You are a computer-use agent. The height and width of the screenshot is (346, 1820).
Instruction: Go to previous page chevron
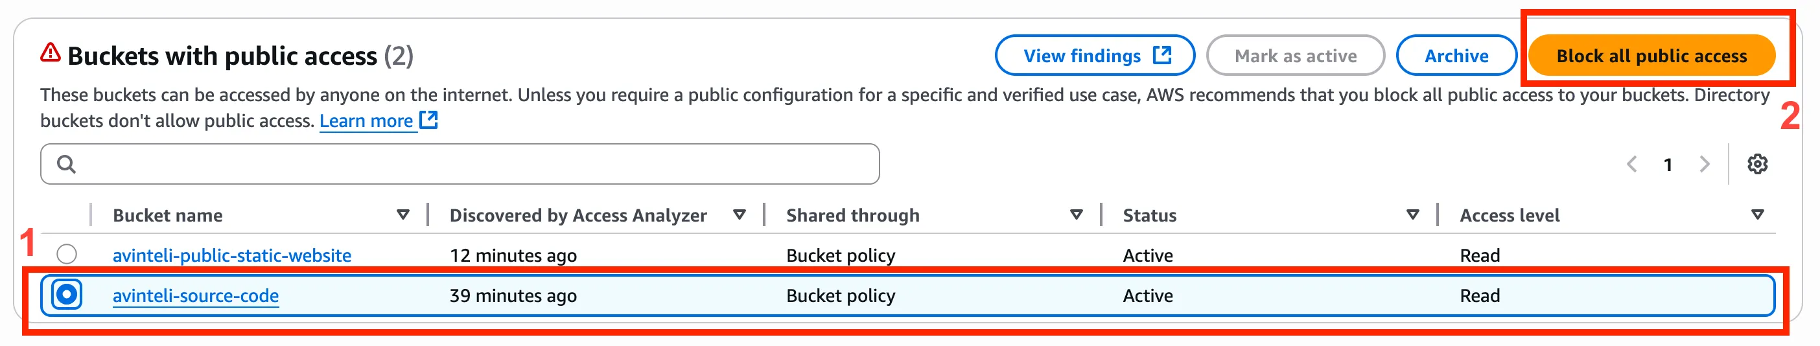coord(1631,164)
